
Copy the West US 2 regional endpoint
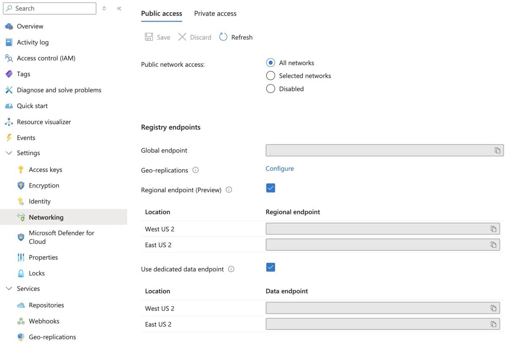[x=493, y=229]
